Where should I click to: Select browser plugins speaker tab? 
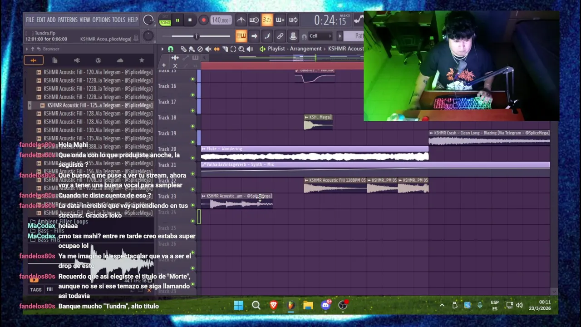pos(77,60)
